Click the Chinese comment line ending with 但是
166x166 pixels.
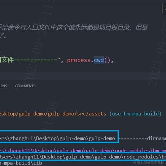pyautogui.click(x=74, y=27)
